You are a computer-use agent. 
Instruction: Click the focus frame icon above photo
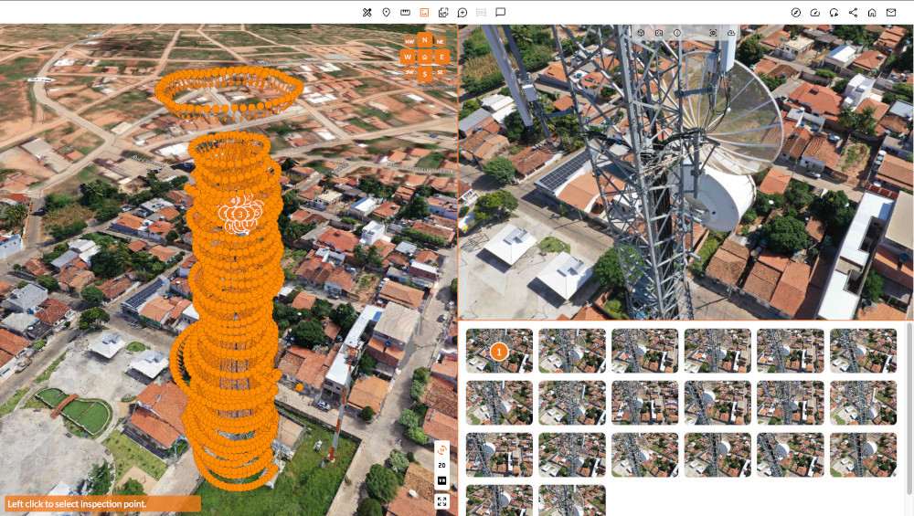point(713,33)
